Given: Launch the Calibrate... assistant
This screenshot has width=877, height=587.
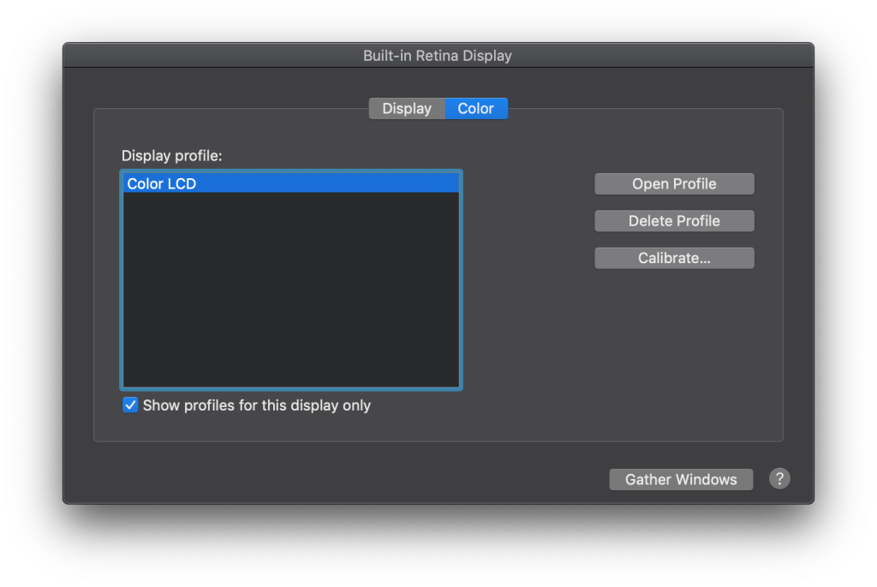Looking at the screenshot, I should [x=674, y=258].
